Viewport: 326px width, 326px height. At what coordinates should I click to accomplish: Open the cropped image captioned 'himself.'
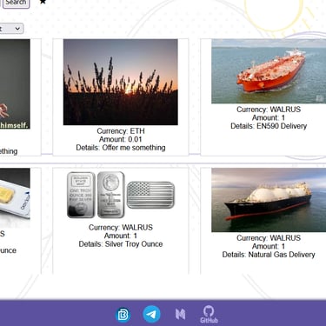[x=15, y=84]
